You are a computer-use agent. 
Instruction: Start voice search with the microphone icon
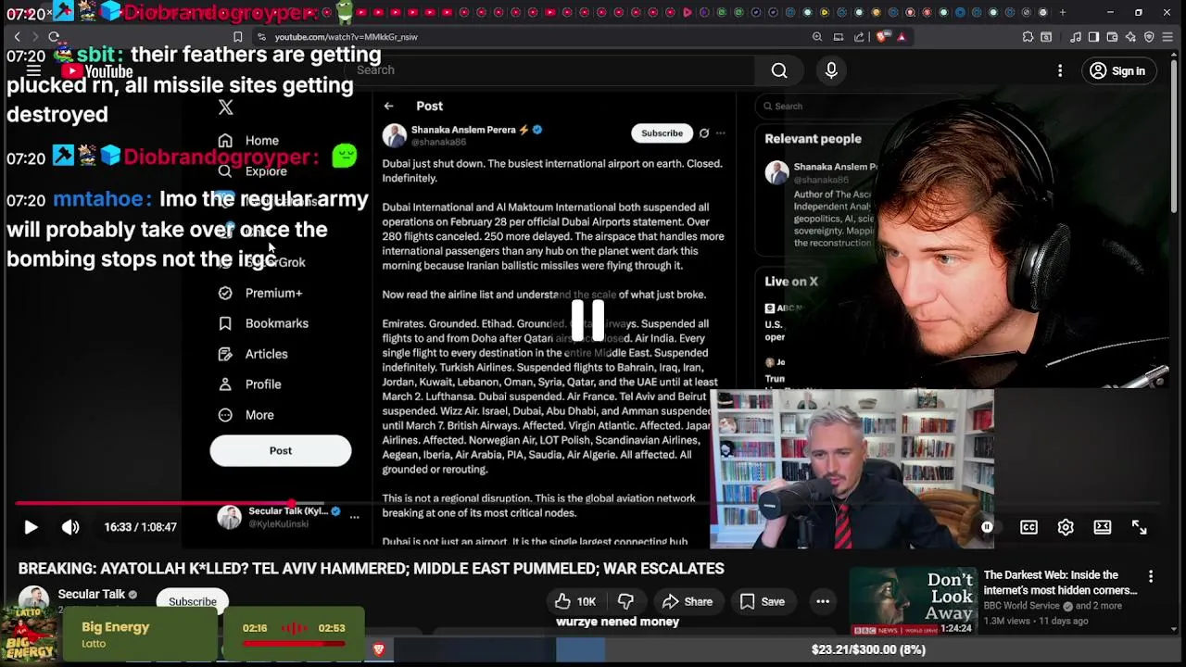[x=831, y=70]
